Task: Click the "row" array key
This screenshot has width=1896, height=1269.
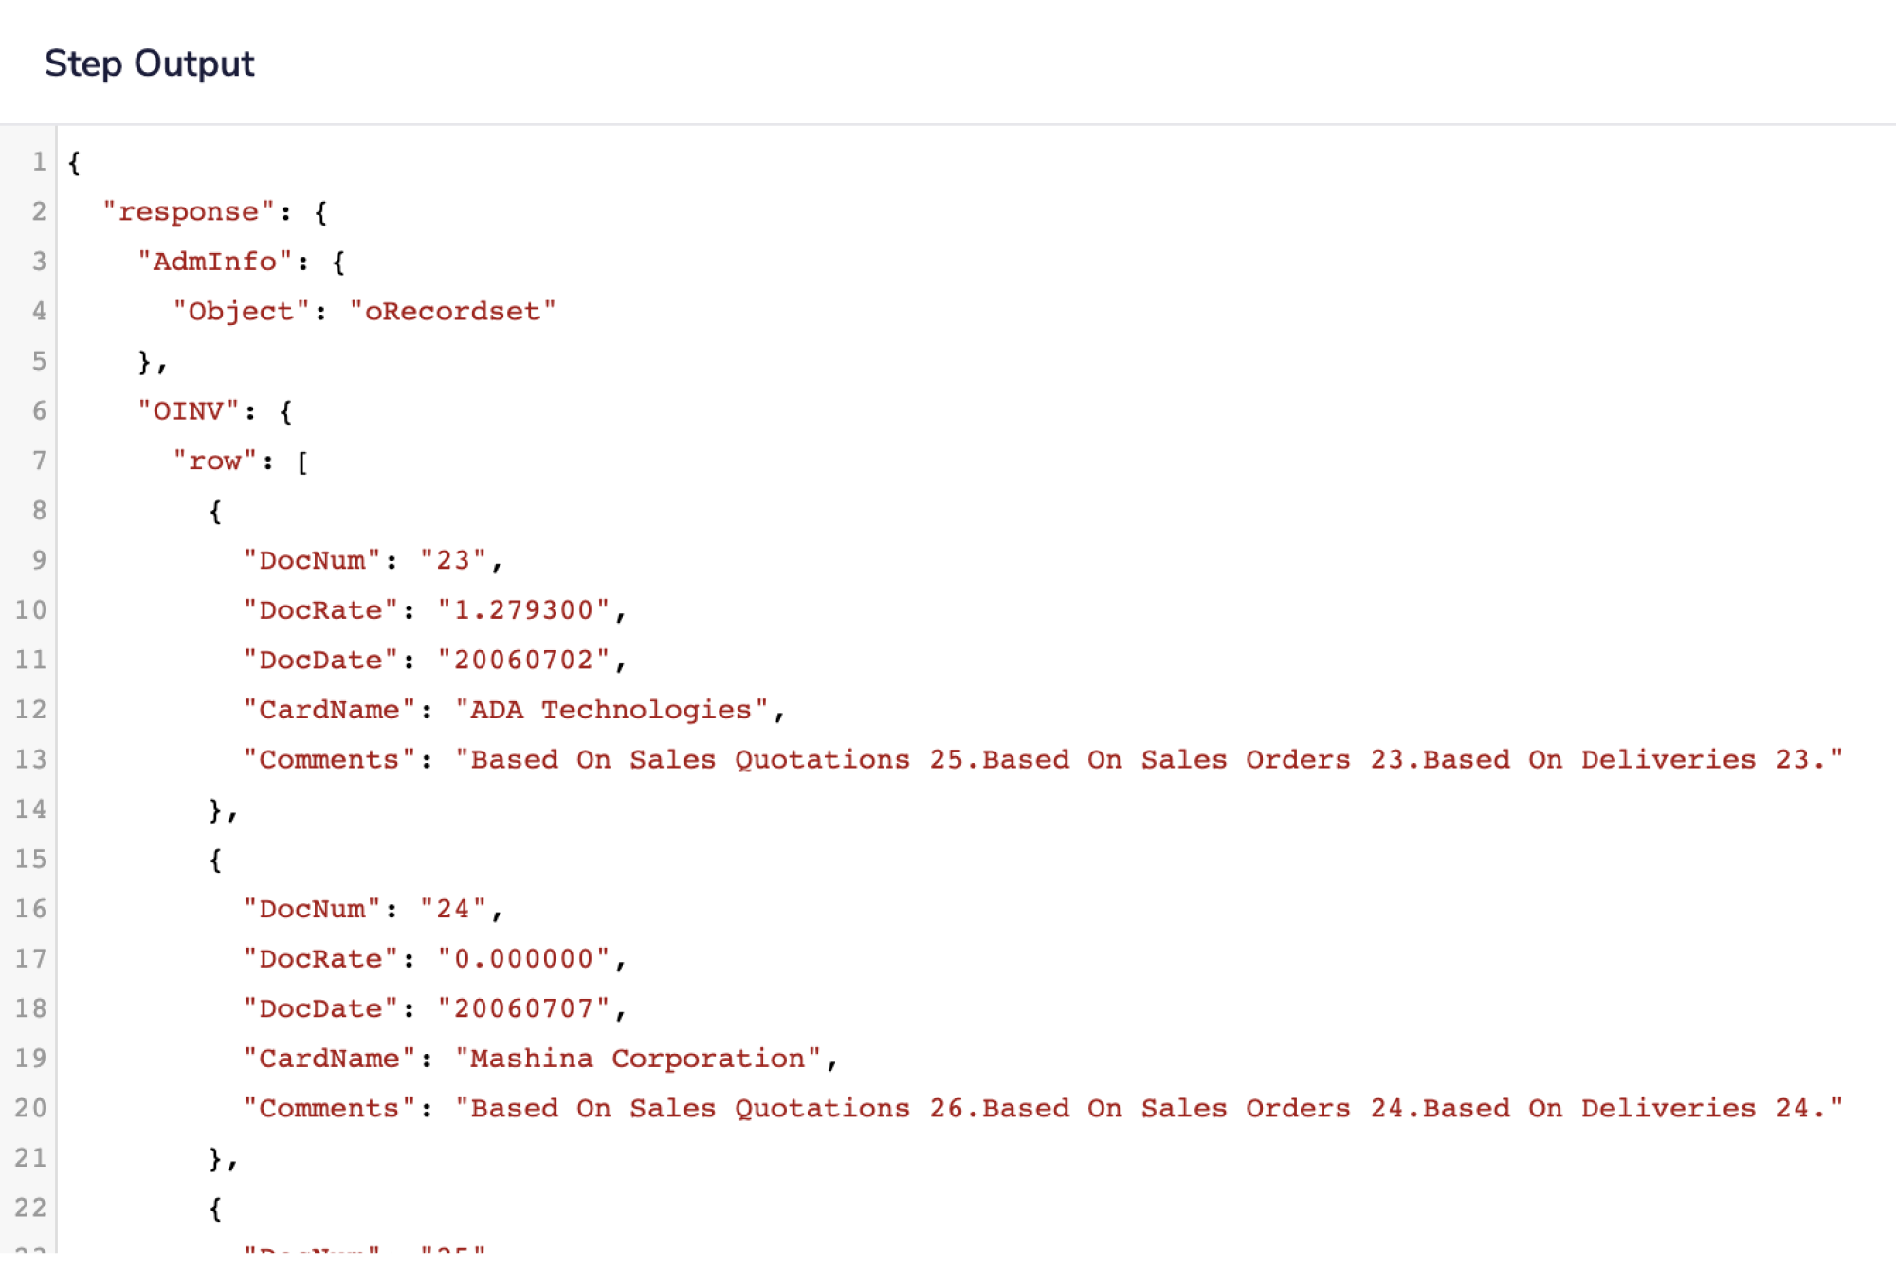Action: [x=215, y=461]
